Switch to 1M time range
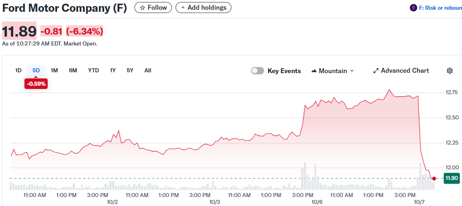Screen dimensions: 462x206 click(54, 70)
